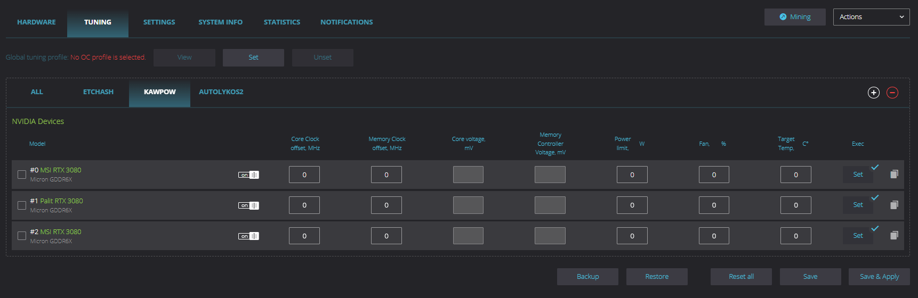Click the add algorithm plus icon
The height and width of the screenshot is (298, 918).
tap(873, 93)
